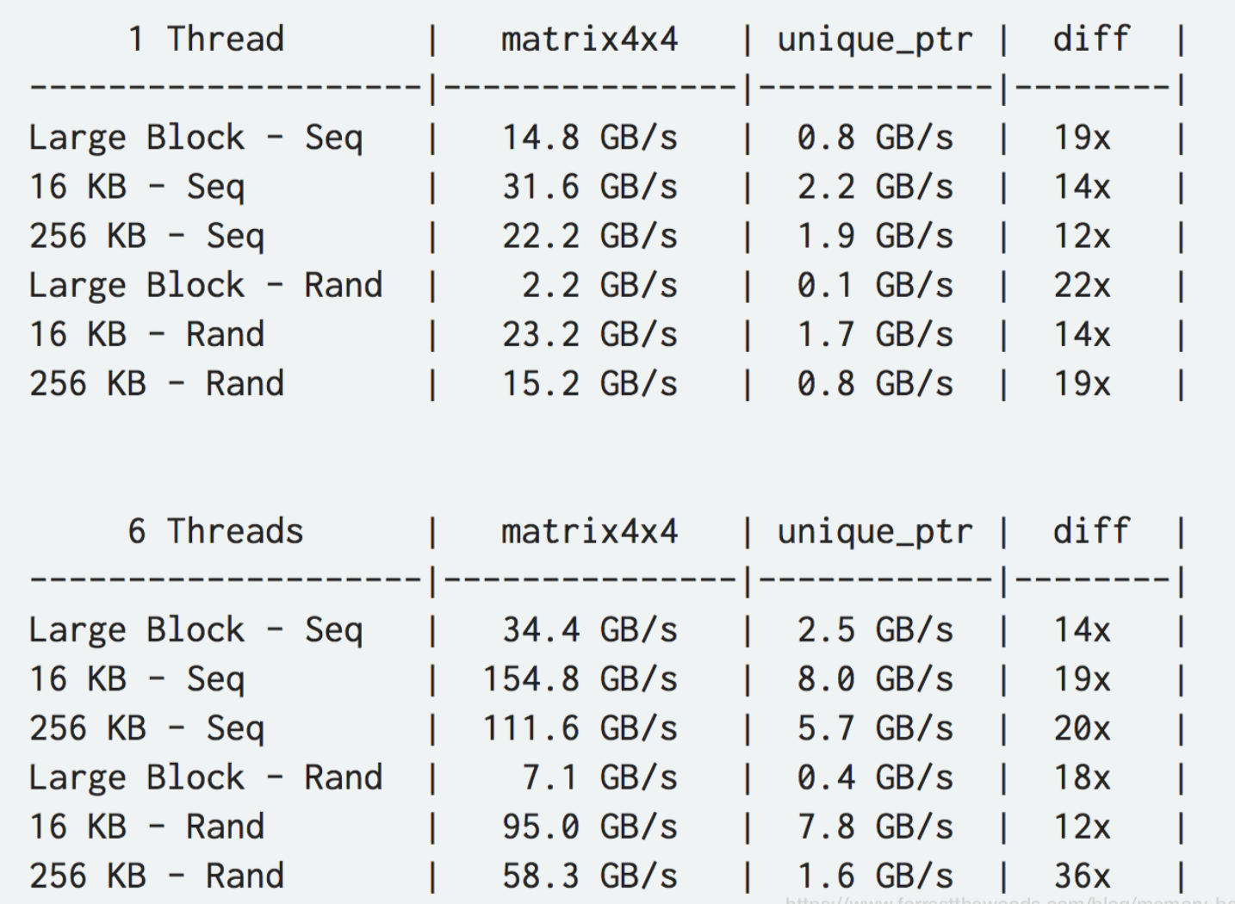Click the 7.1 GB/s cell
This screenshot has height=904, width=1235.
(x=600, y=777)
